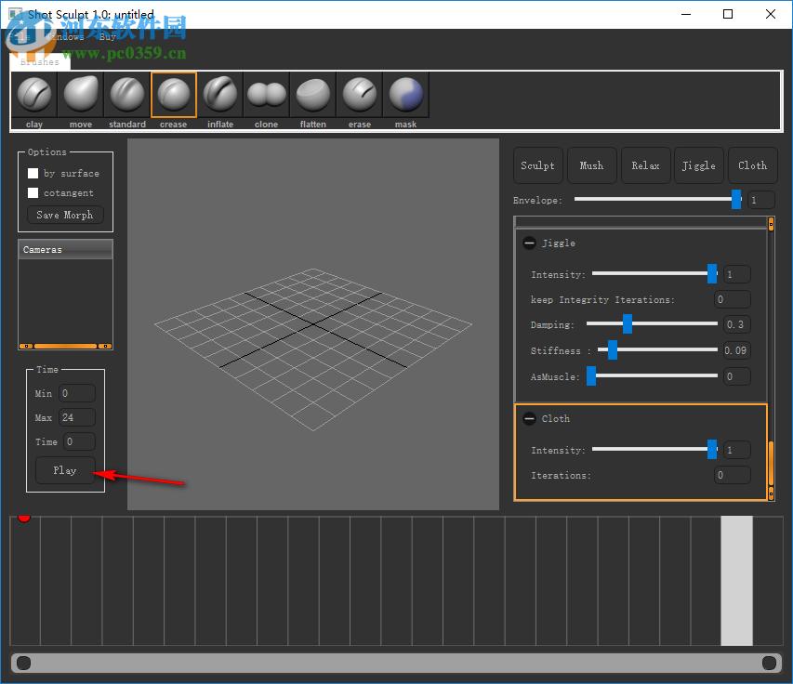The width and height of the screenshot is (793, 684).
Task: Click the Max time input field
Action: coord(77,418)
